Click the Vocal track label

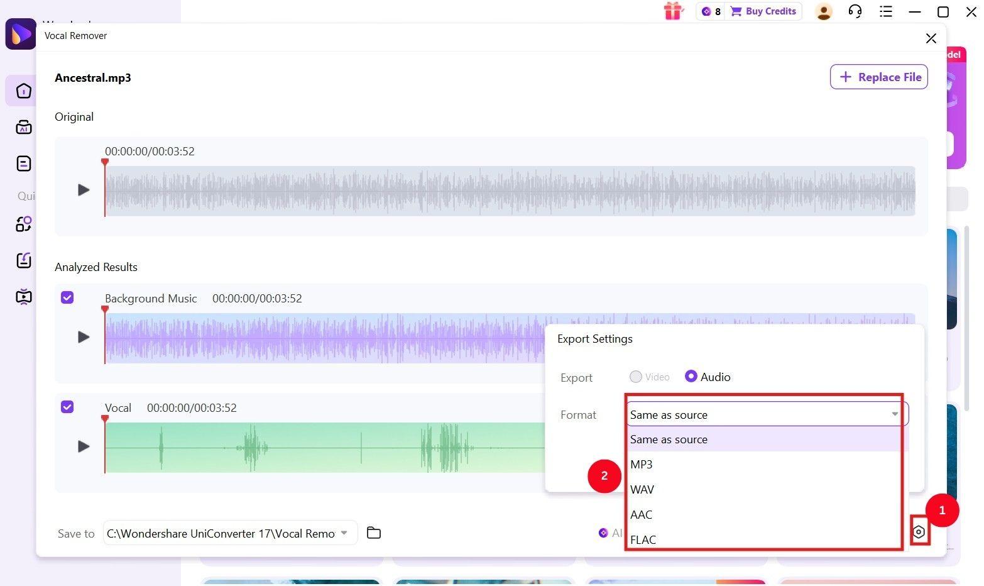coord(118,408)
